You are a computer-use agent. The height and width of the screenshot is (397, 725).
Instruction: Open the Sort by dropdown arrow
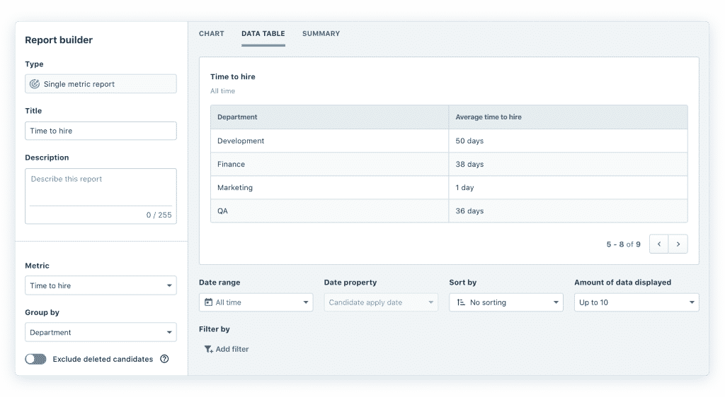[556, 302]
